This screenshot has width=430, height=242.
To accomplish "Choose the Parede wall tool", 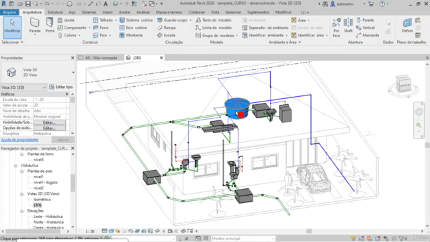I will pos(35,26).
